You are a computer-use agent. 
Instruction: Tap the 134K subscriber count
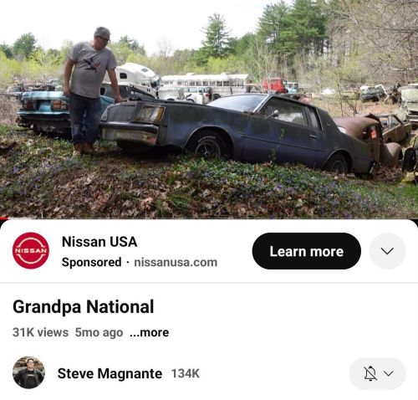tap(186, 373)
